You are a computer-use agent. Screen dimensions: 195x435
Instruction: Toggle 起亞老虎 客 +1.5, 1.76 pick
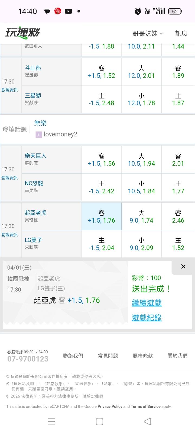click(x=102, y=216)
